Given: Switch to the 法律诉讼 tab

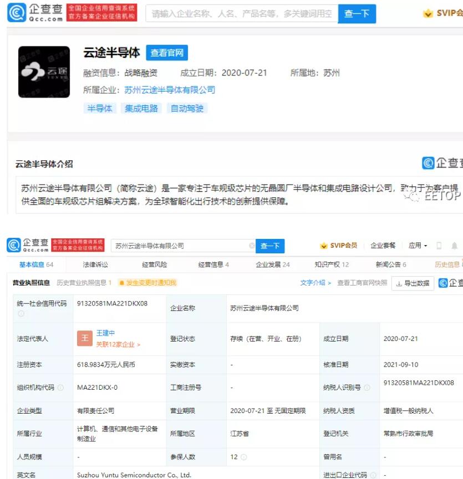Looking at the screenshot, I should tap(95, 264).
